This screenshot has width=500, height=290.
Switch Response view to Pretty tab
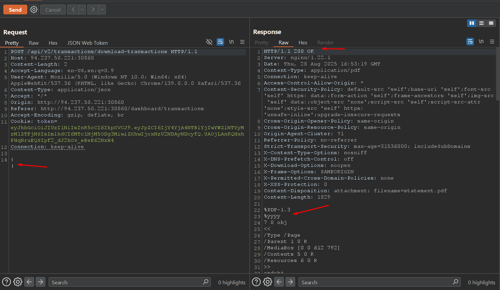tap(262, 43)
